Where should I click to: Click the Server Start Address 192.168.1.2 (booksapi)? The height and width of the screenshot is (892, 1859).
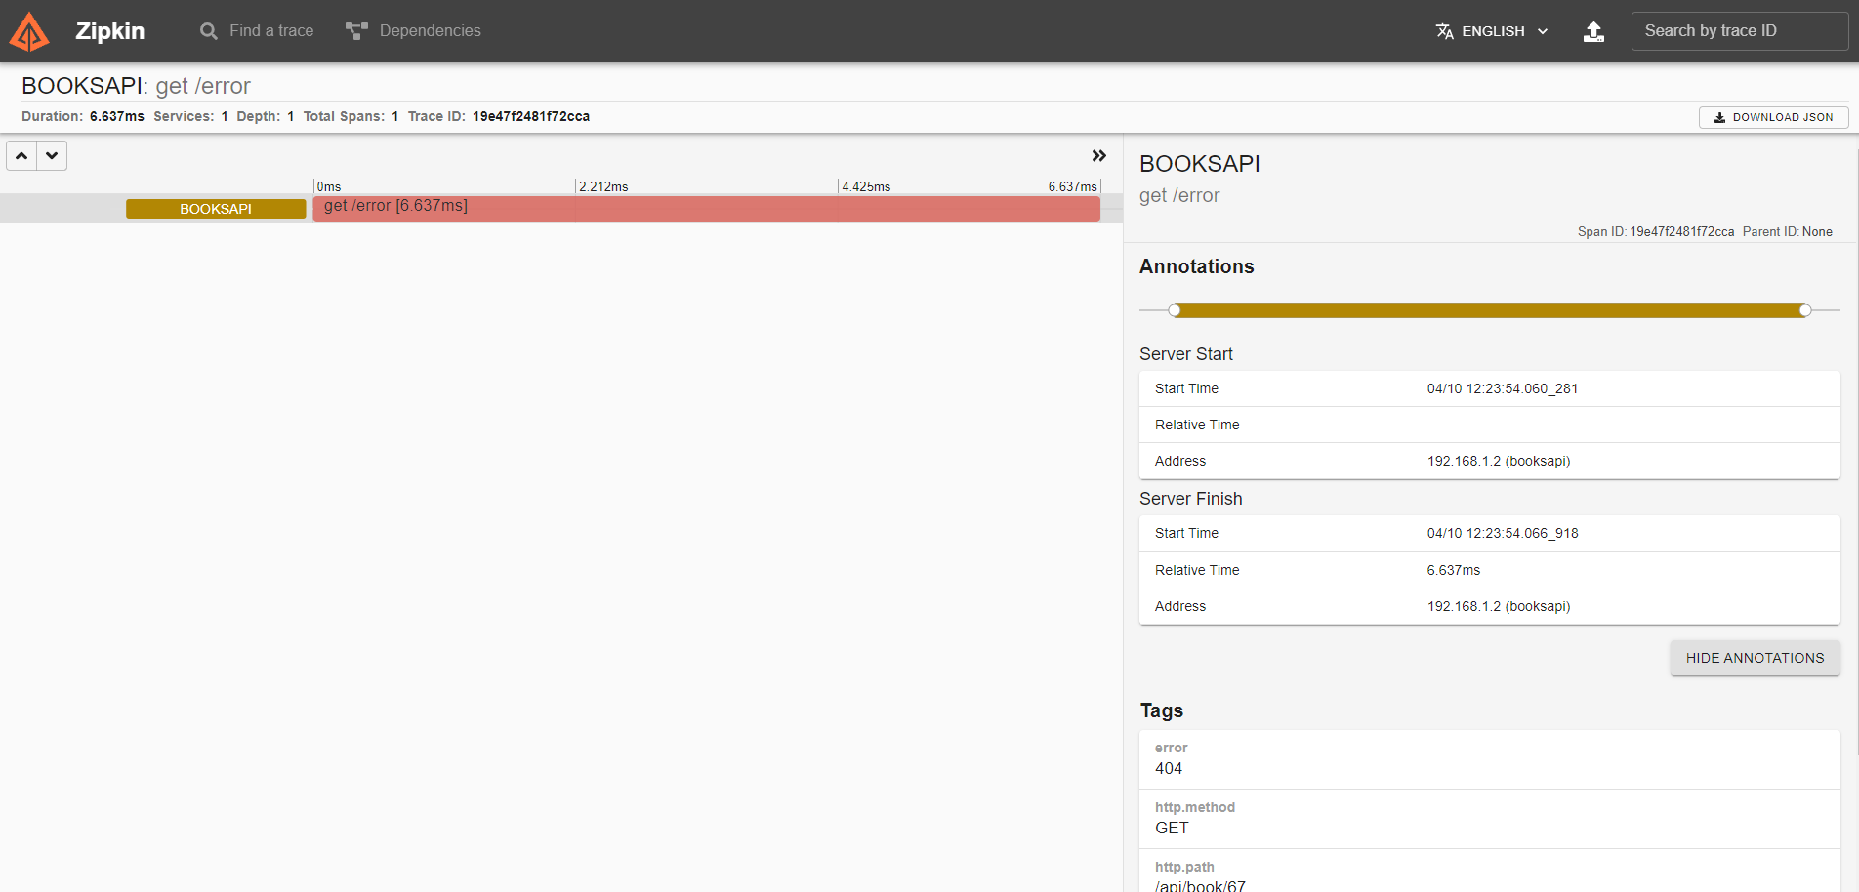[1499, 461]
